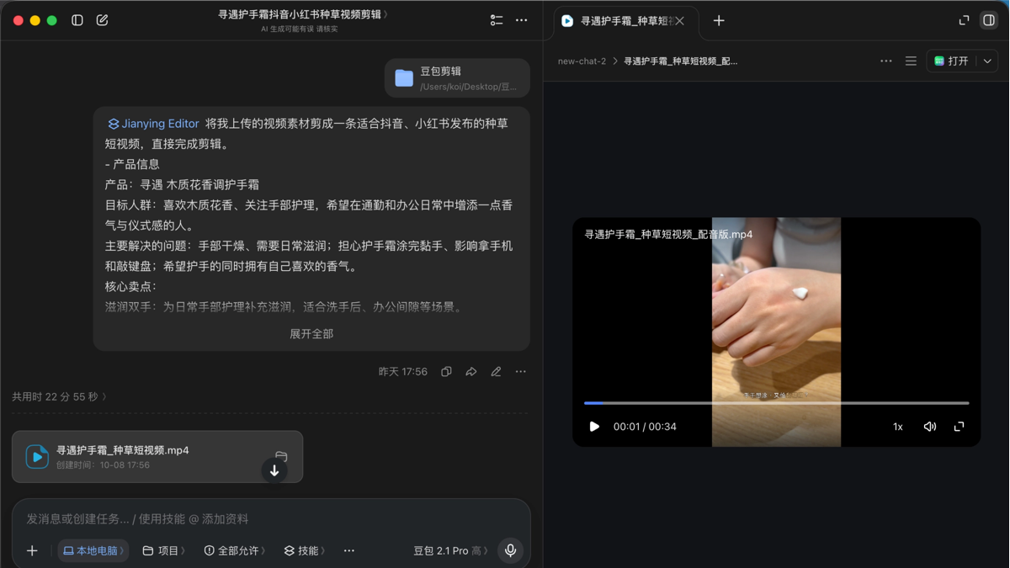
Task: Open the preview list menu icon
Action: (911, 61)
